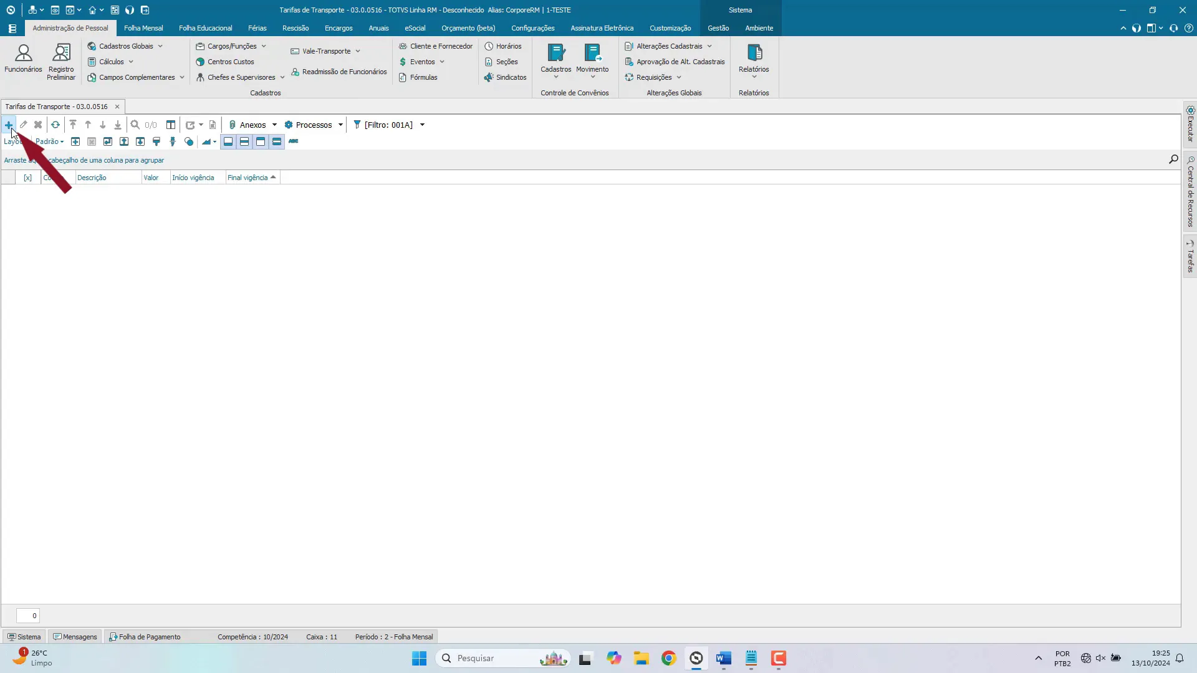Toggle the group bands view button
The width and height of the screenshot is (1197, 673).
click(277, 141)
